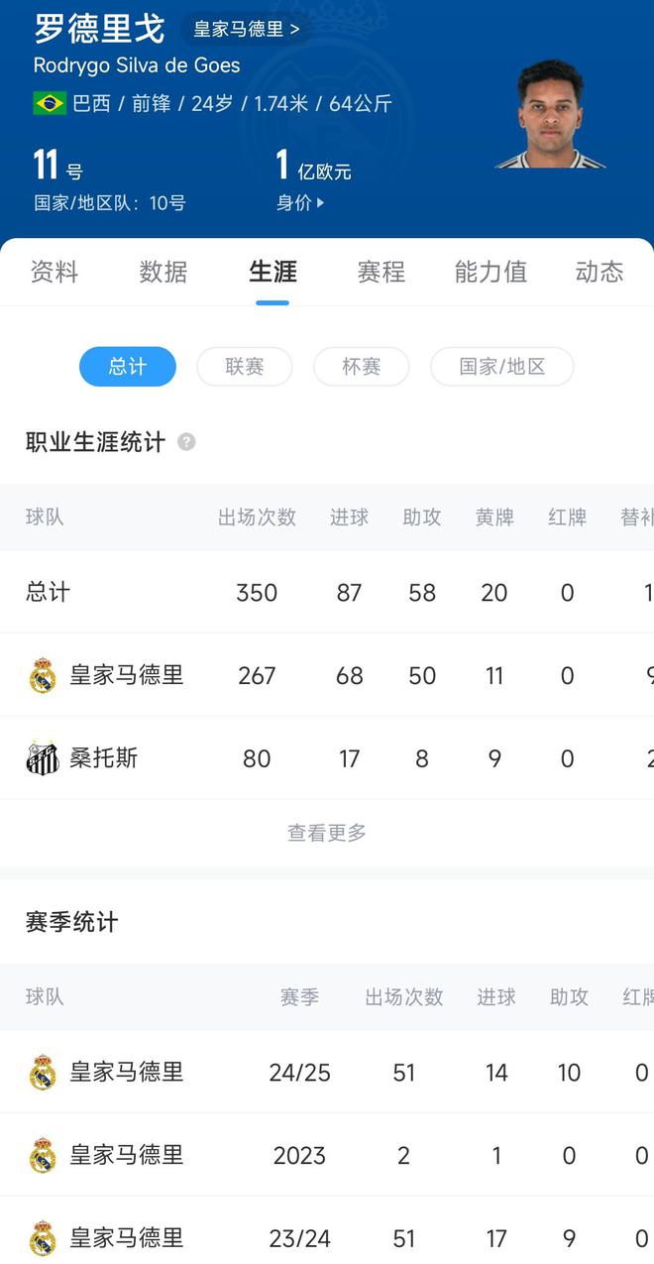Open the 赛程 tab
654x1264 pixels.
coord(381,272)
